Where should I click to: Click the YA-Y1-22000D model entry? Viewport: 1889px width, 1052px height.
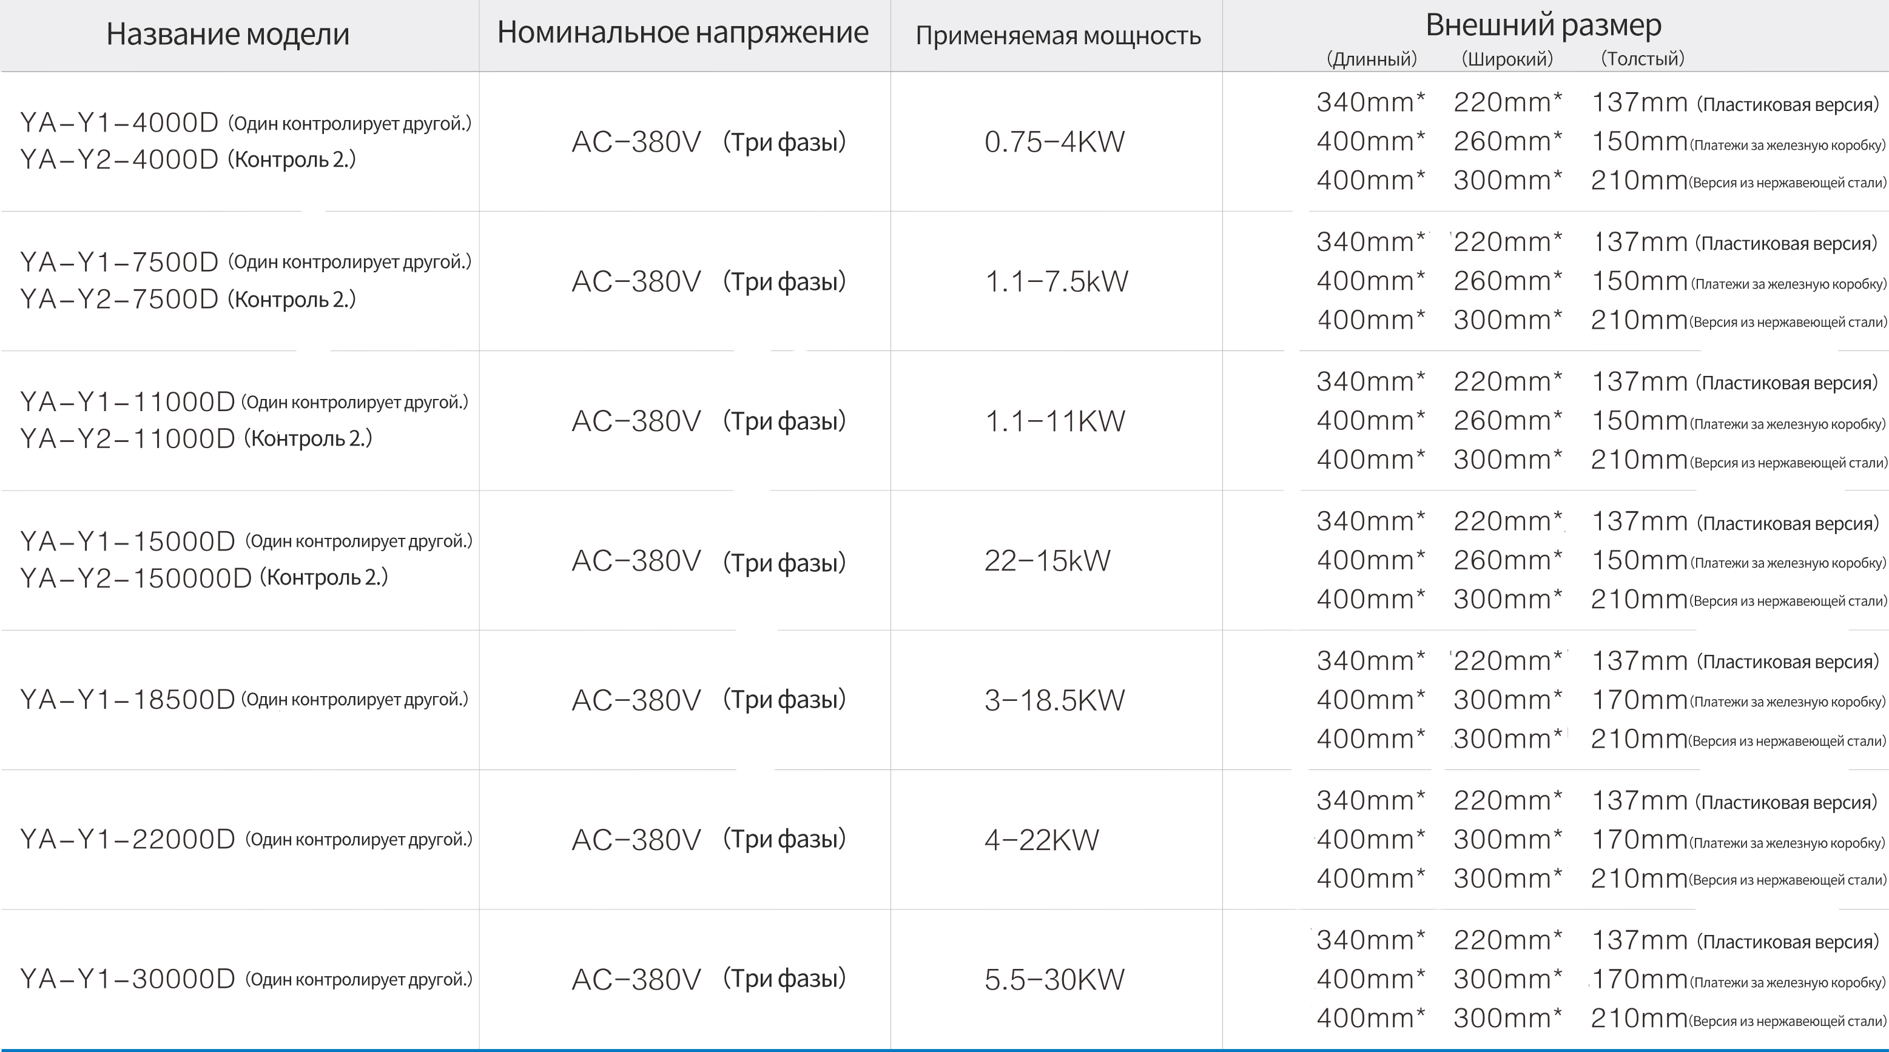(x=127, y=839)
